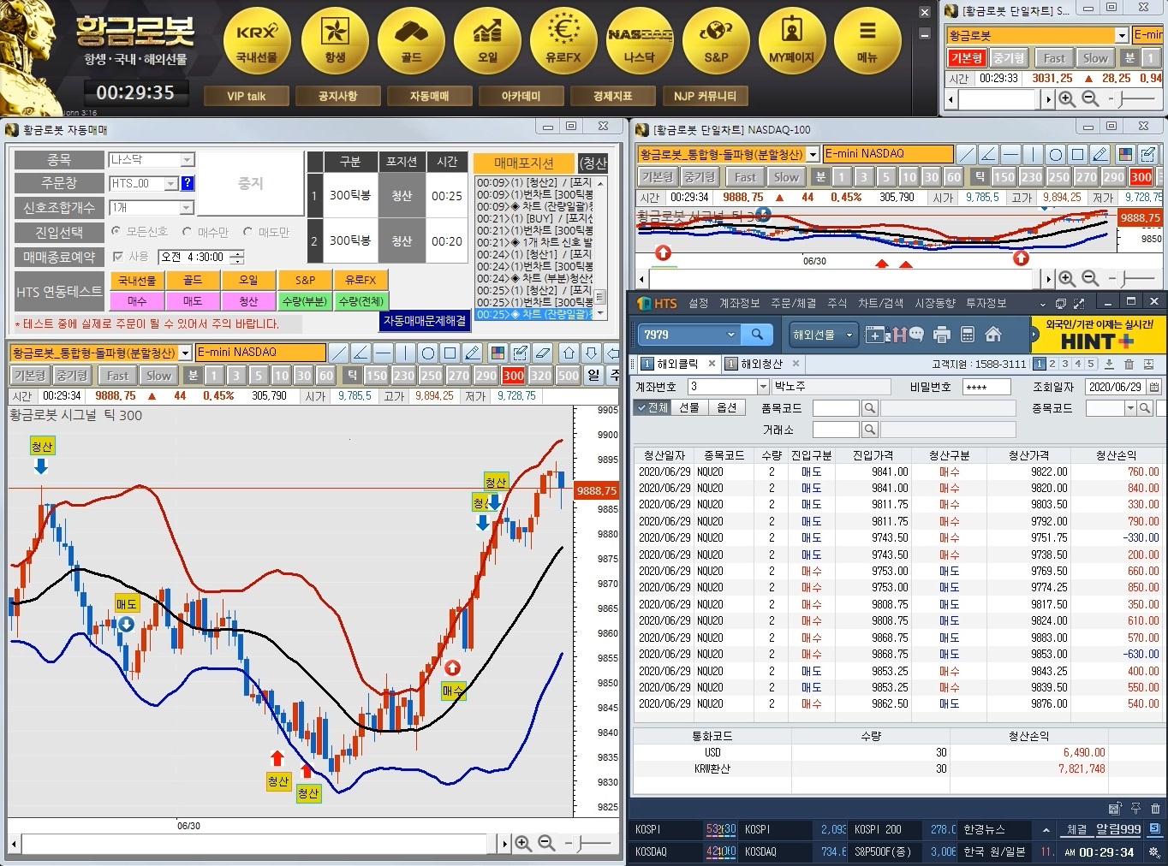Click the printer icon in the HTS toolbar
This screenshot has height=866, width=1168.
coord(942,335)
